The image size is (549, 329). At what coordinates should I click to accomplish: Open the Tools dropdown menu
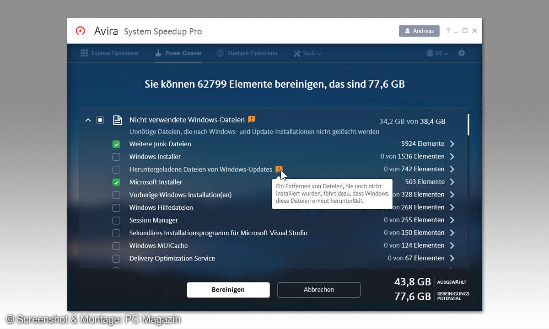tap(307, 53)
